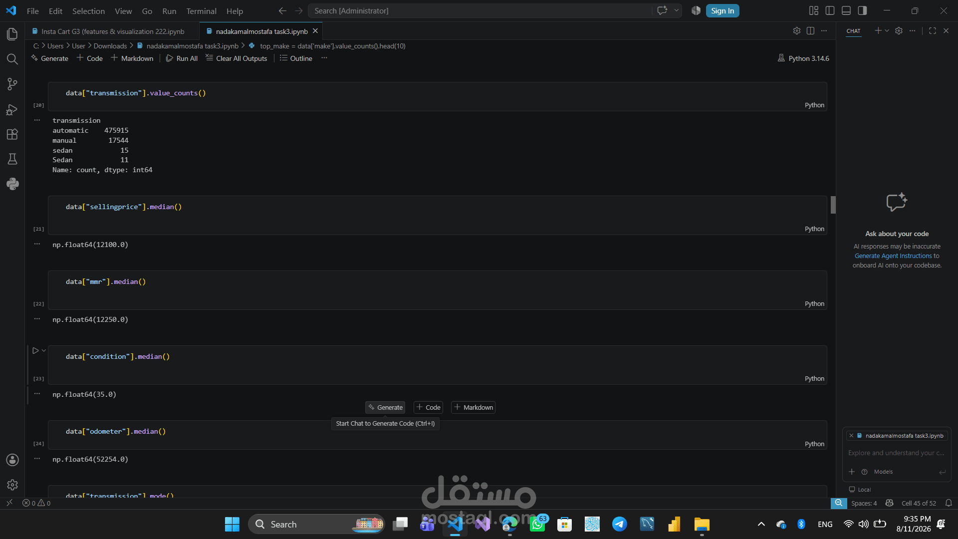This screenshot has width=958, height=539.
Task: Open chat panel More Actions ellipsis
Action: pyautogui.click(x=912, y=31)
